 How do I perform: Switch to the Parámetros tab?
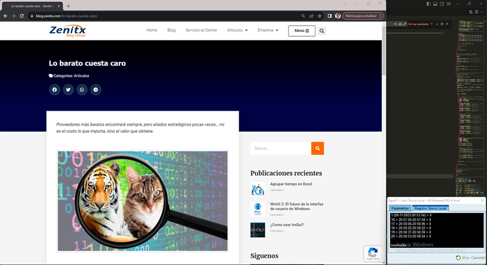[400, 208]
